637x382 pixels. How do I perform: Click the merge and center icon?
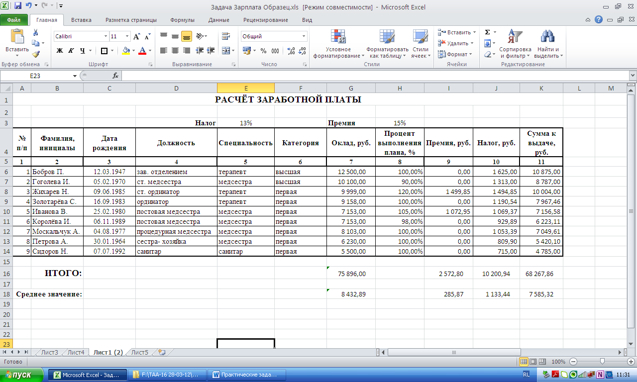point(225,50)
